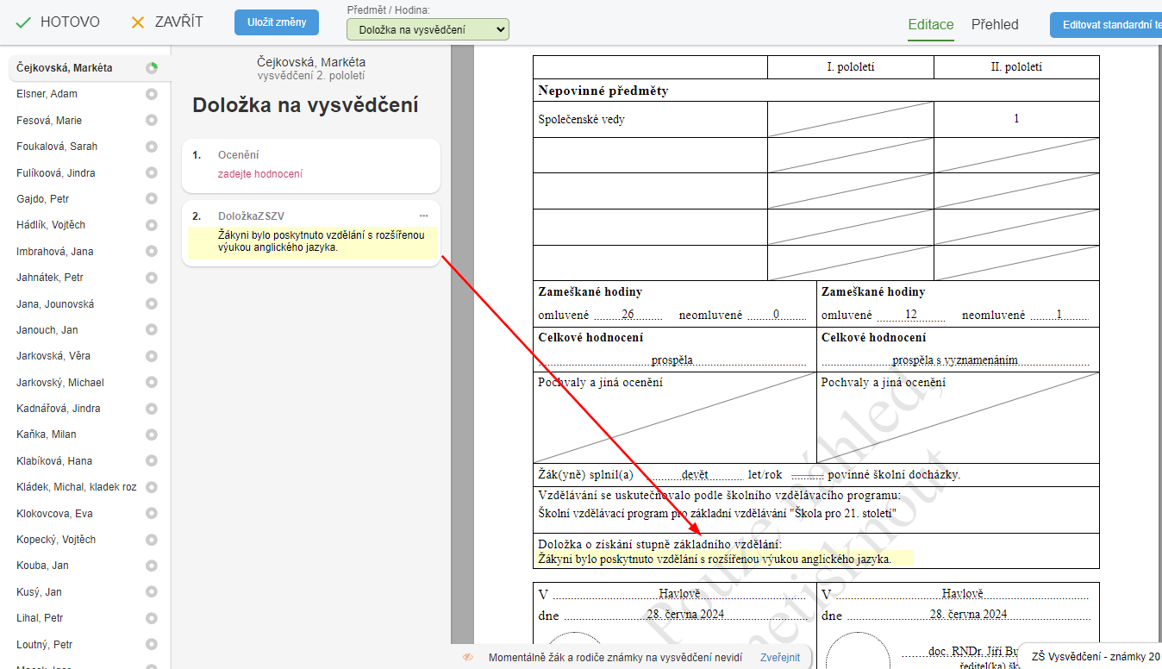Viewport: 1162px width, 669px height.
Task: Click status circle icon next to Klokovcova, Eva
Action: tap(152, 514)
